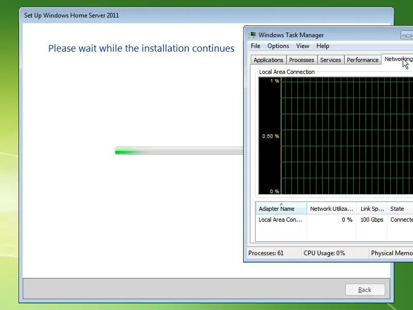
Task: Click the Windows Task Manager title bar icon
Action: (x=252, y=35)
